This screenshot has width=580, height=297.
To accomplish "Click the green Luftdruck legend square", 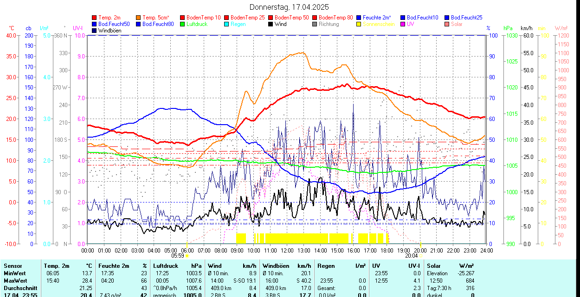I will coord(182,24).
